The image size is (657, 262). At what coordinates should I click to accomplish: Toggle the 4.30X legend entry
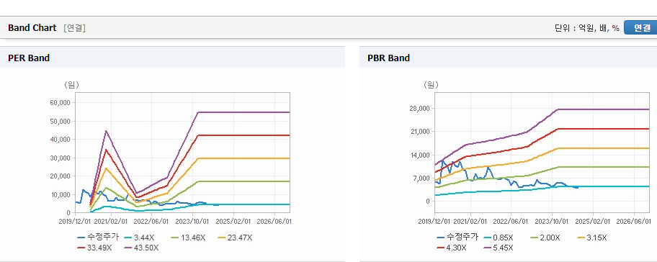[451, 248]
